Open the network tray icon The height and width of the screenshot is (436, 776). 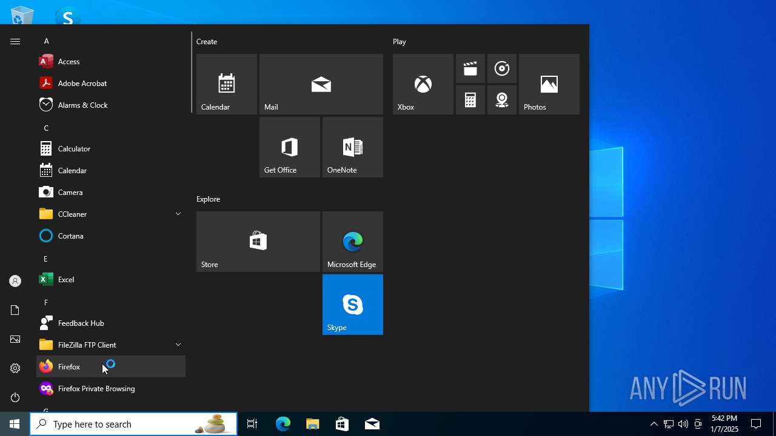coord(669,424)
